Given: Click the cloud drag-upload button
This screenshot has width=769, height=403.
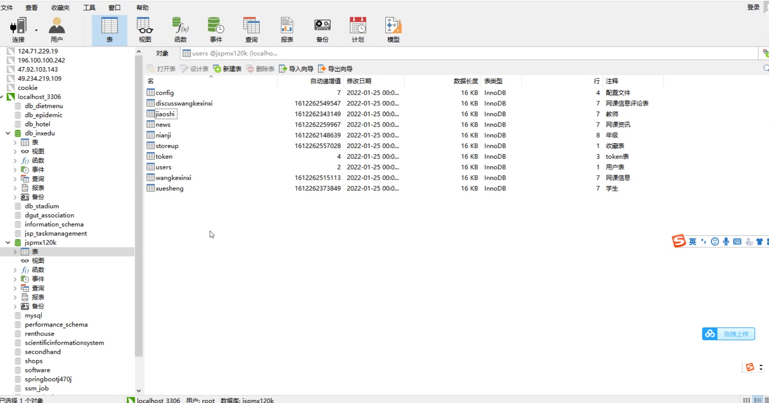Looking at the screenshot, I should click(x=728, y=334).
